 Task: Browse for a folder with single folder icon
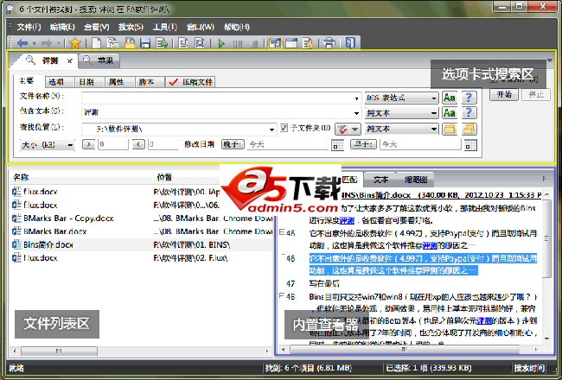[x=450, y=129]
